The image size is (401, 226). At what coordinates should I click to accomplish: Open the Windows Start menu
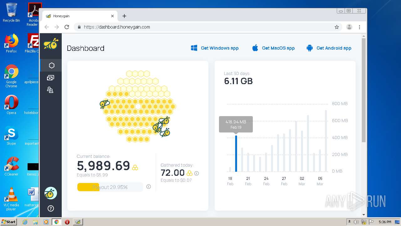coord(9,222)
